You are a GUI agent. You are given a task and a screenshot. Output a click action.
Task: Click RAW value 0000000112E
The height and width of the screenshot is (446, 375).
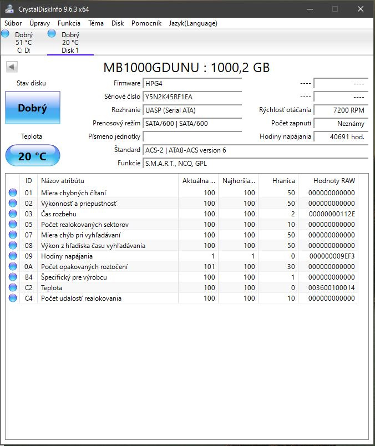332,214
